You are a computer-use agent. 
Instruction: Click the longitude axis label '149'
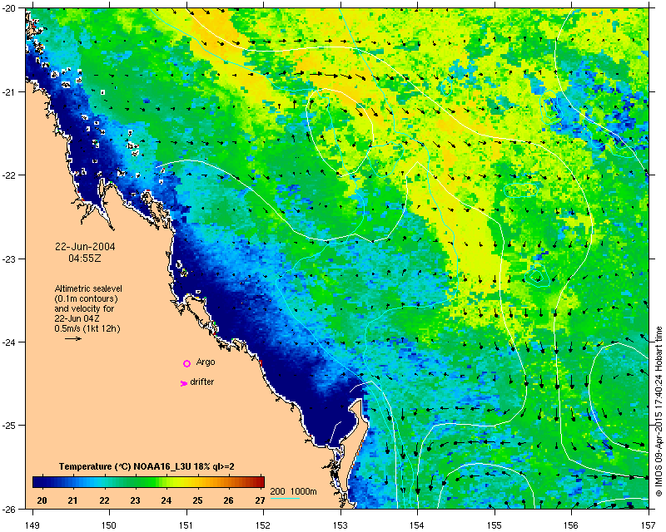point(32,525)
